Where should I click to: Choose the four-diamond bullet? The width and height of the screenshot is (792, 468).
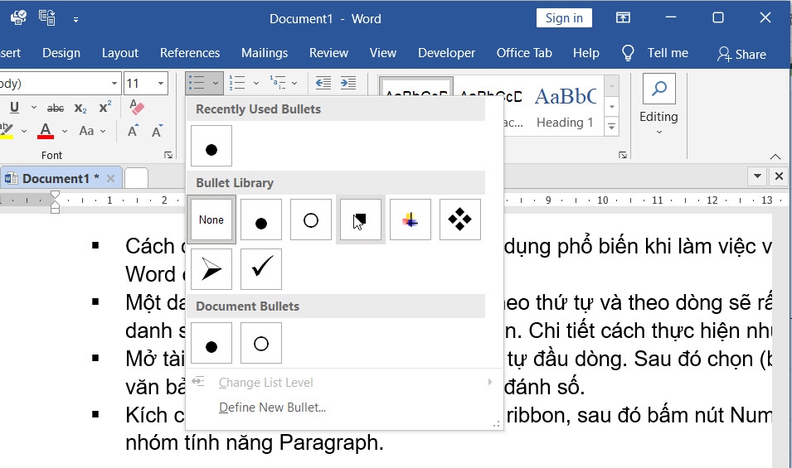[x=459, y=220]
